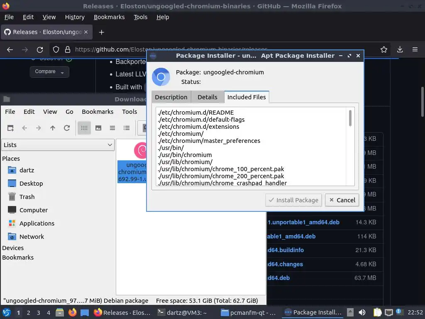Screen dimensions: 425x319
Task: Go forward in pcmanfm-qt file manager
Action: [39, 128]
